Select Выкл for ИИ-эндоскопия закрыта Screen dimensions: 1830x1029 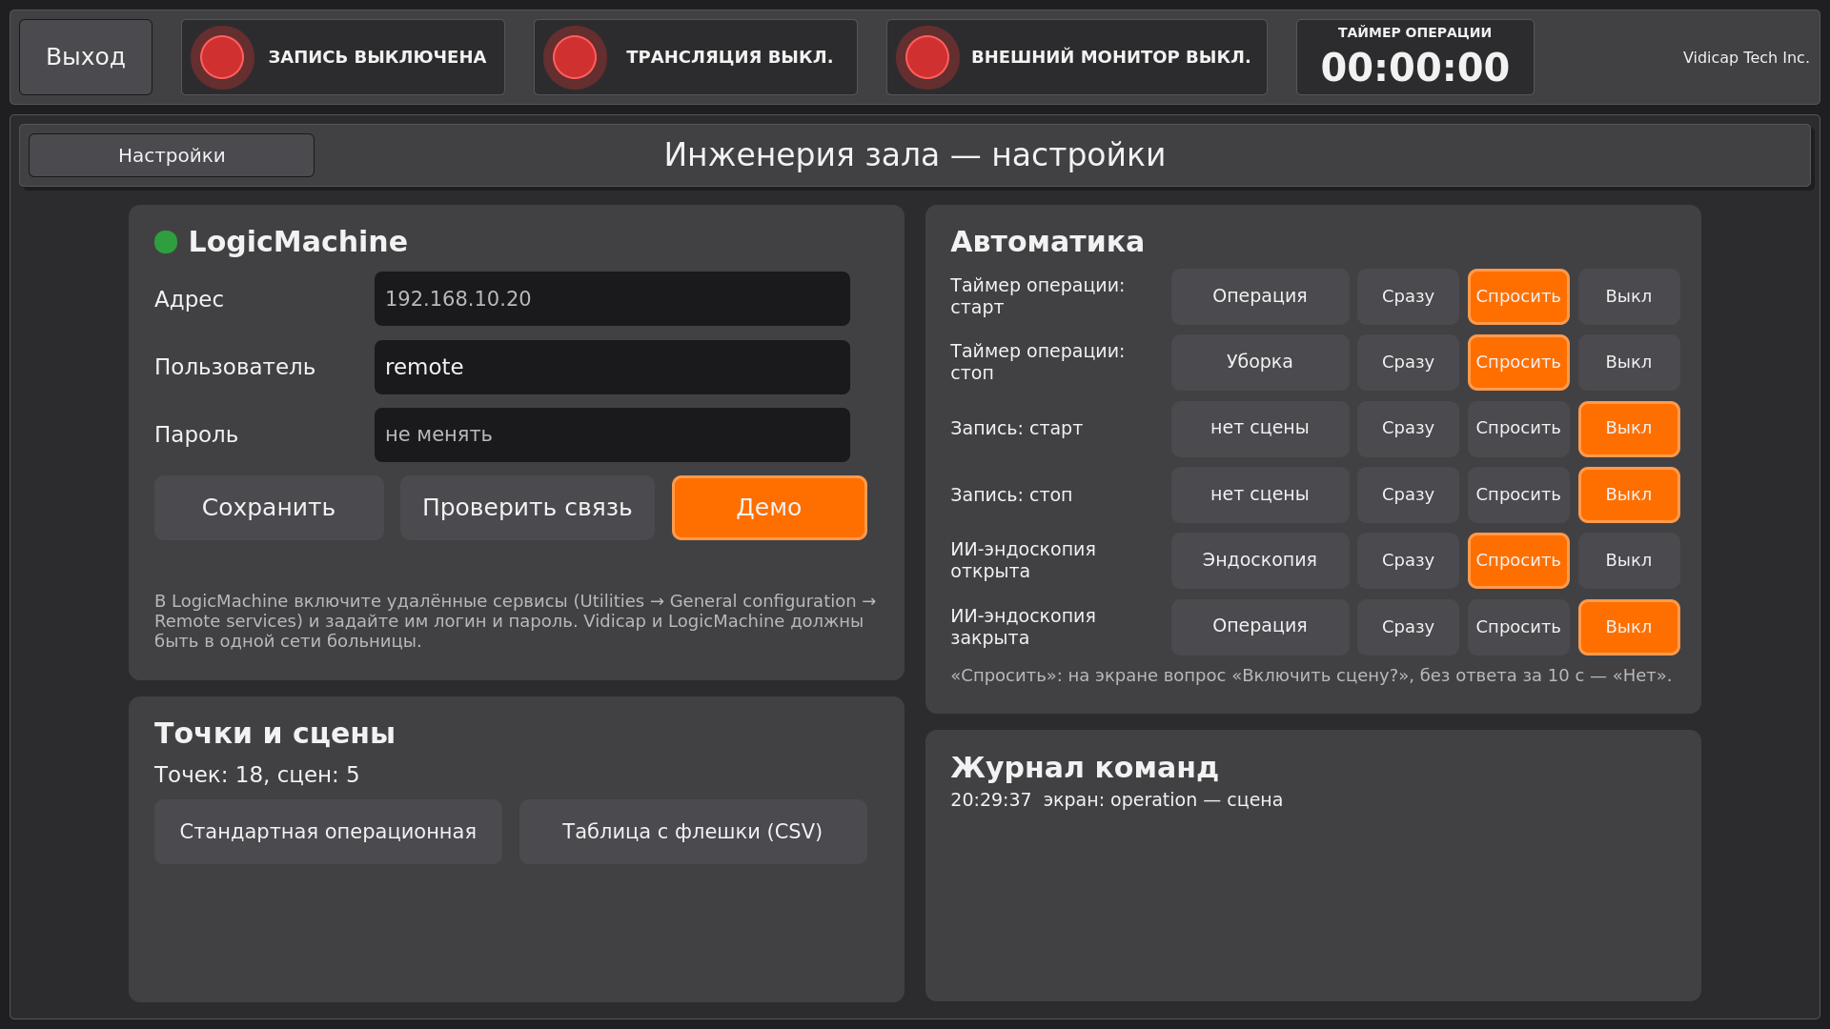point(1629,627)
